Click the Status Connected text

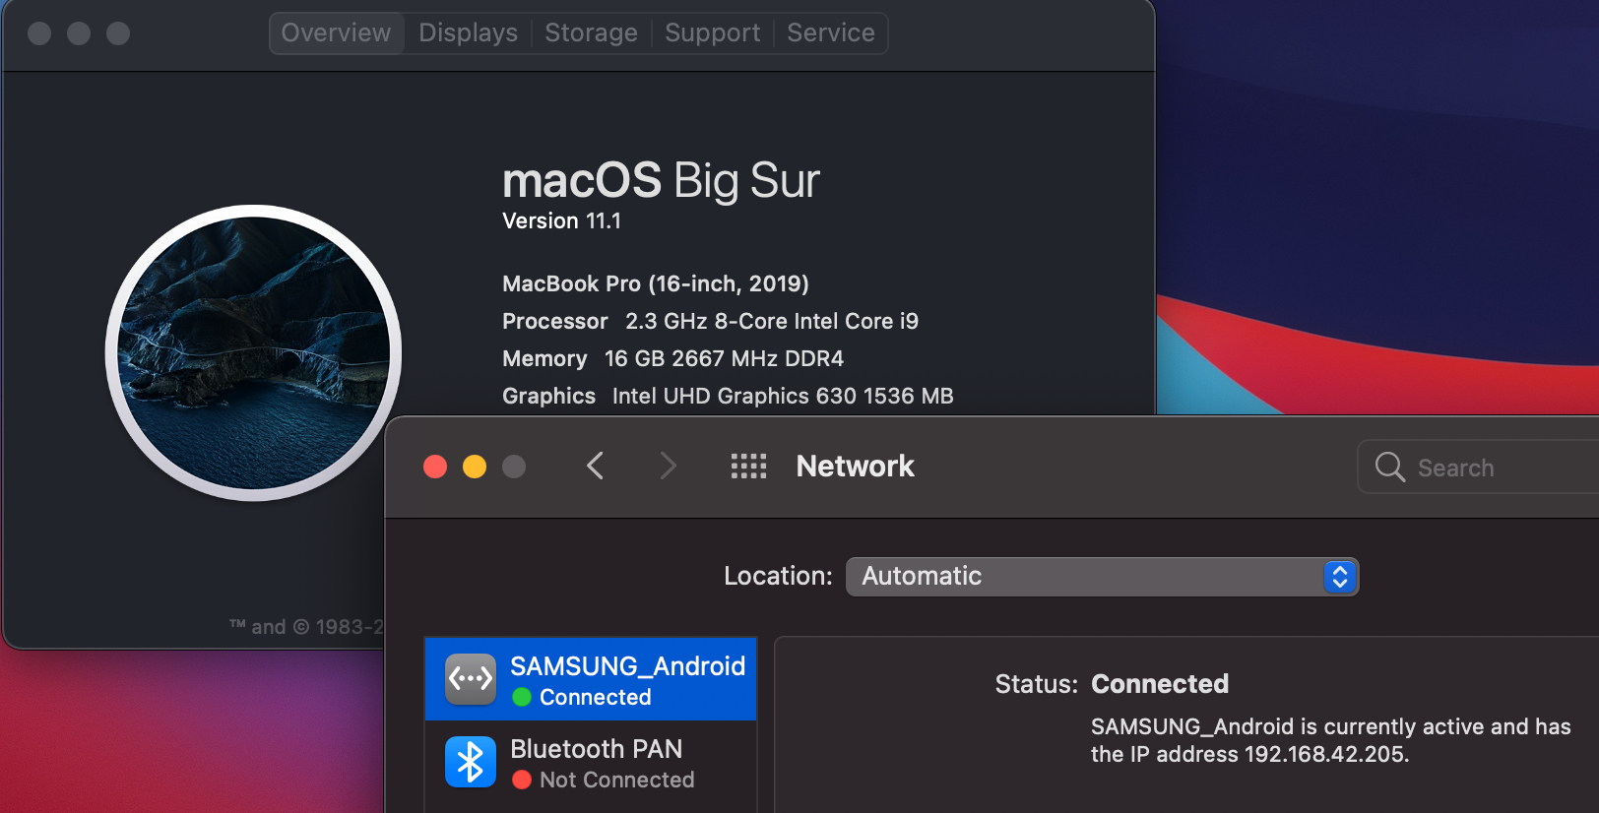tap(1112, 684)
